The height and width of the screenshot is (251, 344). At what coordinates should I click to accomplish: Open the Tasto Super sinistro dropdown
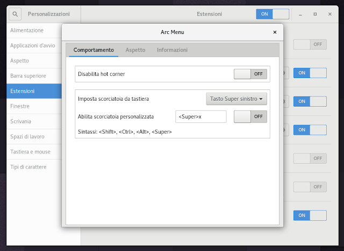[x=236, y=99]
